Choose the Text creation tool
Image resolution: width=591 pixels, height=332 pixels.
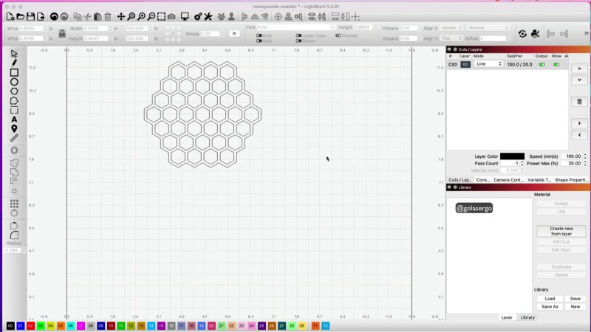(14, 119)
